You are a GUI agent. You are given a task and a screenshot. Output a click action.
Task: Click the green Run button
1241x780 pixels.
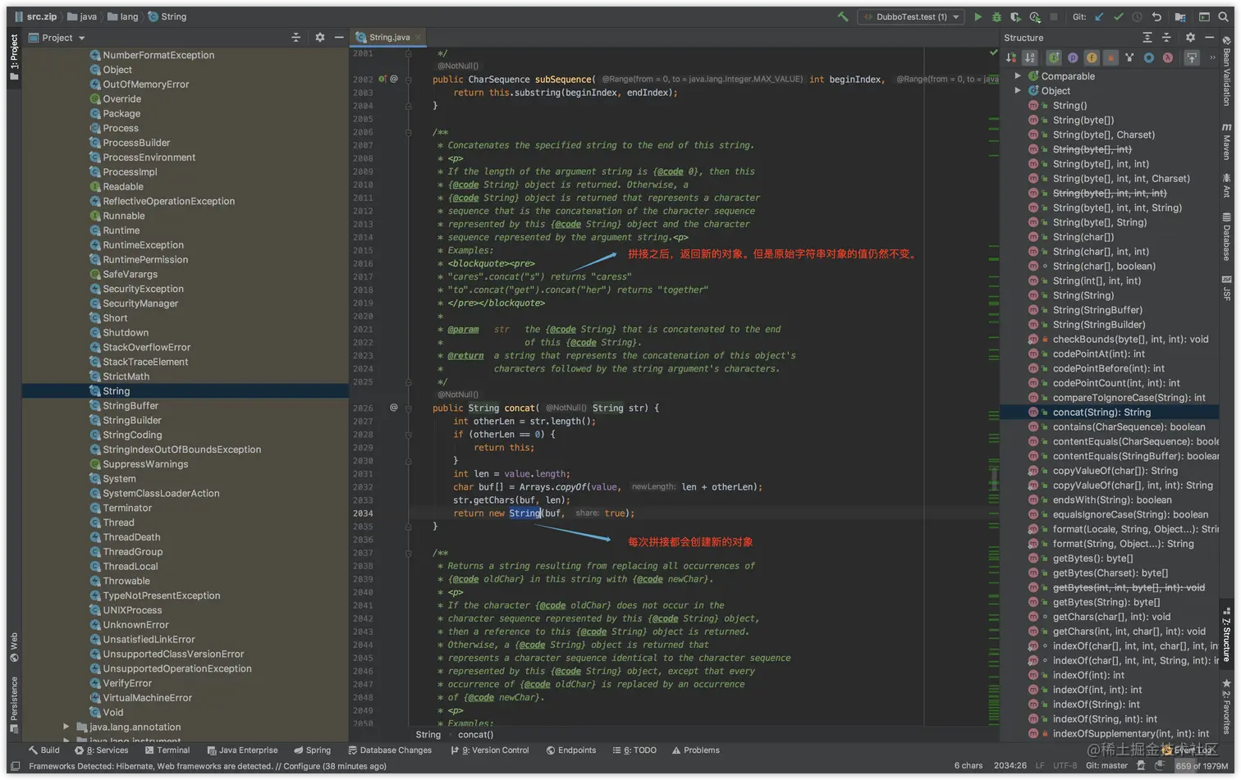(x=978, y=16)
